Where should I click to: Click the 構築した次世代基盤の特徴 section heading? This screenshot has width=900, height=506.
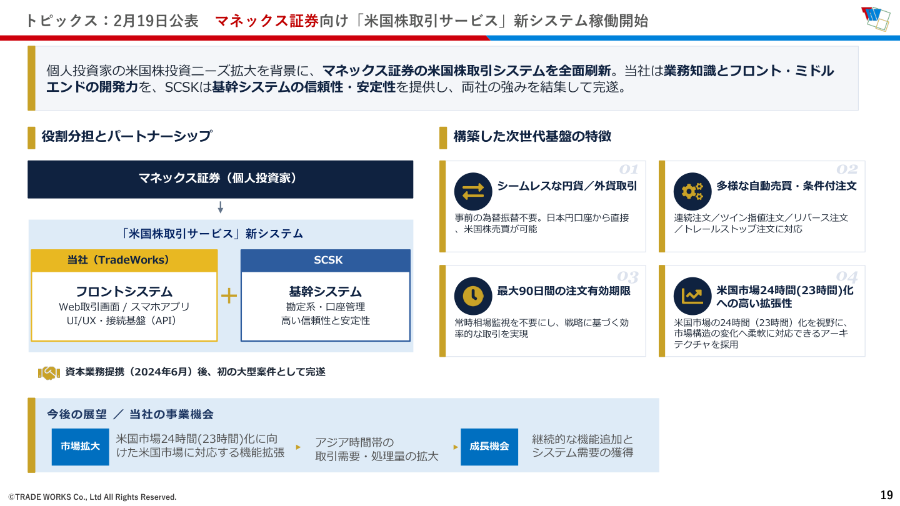532,136
